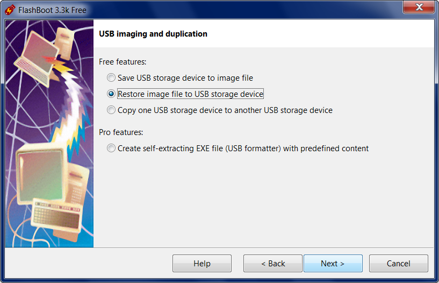This screenshot has height=283, width=439.
Task: Click the USB imaging and duplication heading
Action: (153, 34)
